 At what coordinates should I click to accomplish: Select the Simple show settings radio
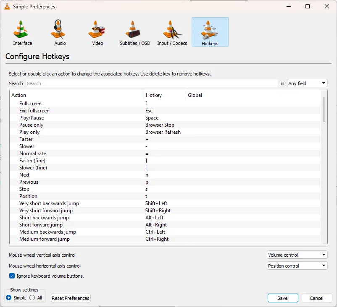[x=8, y=298]
